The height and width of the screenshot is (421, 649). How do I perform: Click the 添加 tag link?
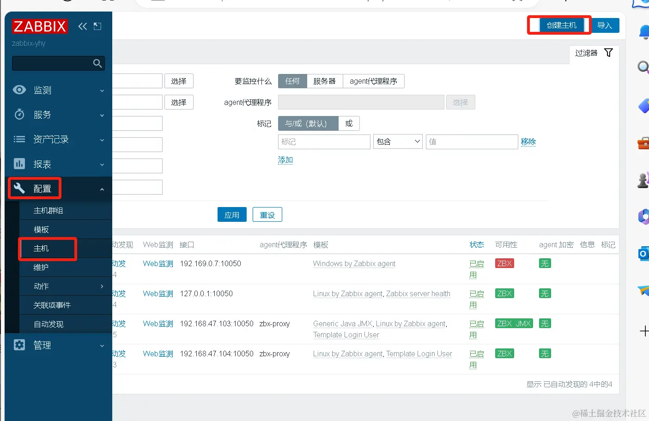(285, 159)
